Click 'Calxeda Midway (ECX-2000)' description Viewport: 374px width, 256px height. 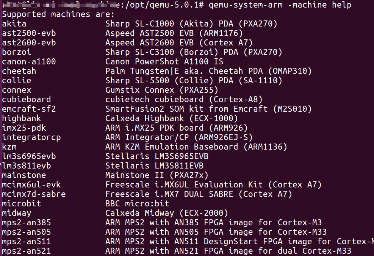coord(167,213)
